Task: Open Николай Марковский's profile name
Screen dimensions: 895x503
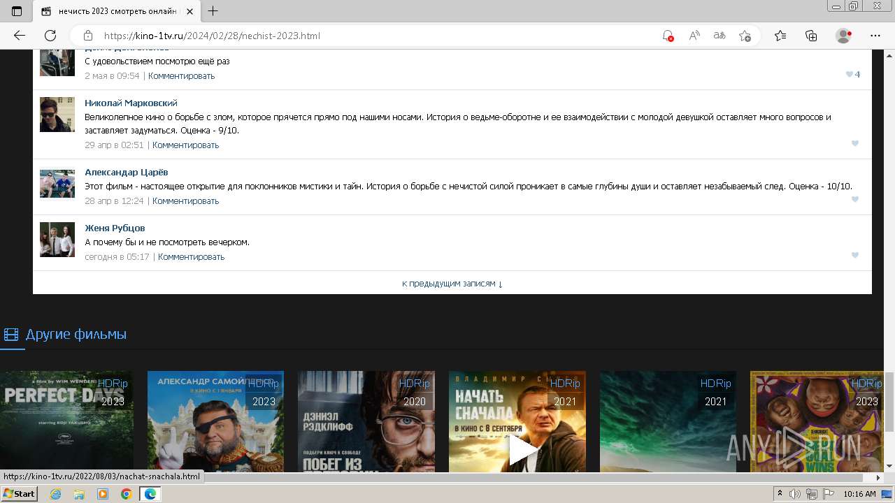Action: [131, 103]
